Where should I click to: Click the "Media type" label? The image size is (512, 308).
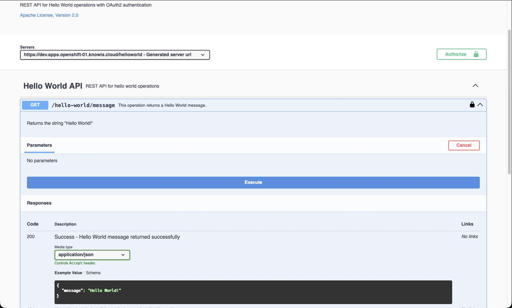(63, 247)
